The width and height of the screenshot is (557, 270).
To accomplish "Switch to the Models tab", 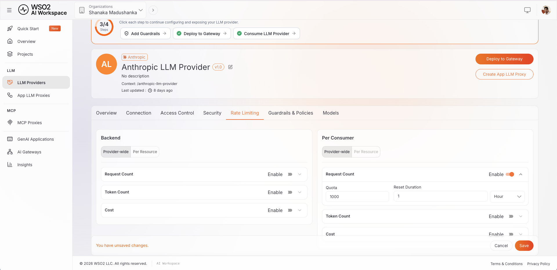I will point(331,113).
